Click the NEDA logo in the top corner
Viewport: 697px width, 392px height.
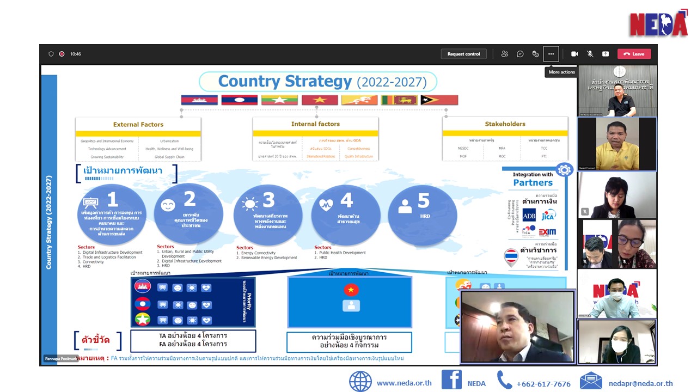tap(659, 23)
